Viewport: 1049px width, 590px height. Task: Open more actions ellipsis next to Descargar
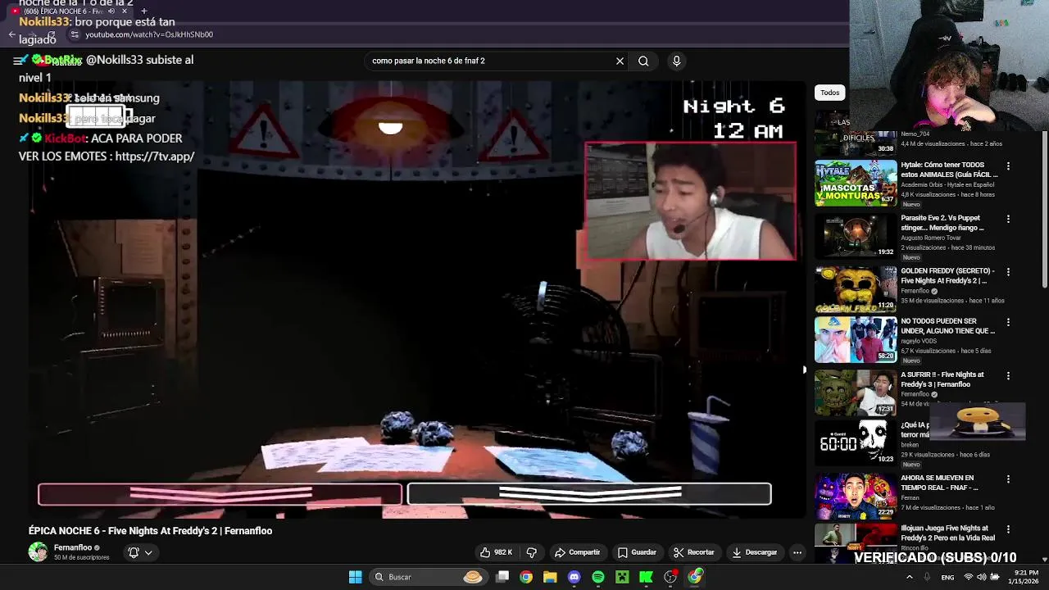(x=797, y=552)
